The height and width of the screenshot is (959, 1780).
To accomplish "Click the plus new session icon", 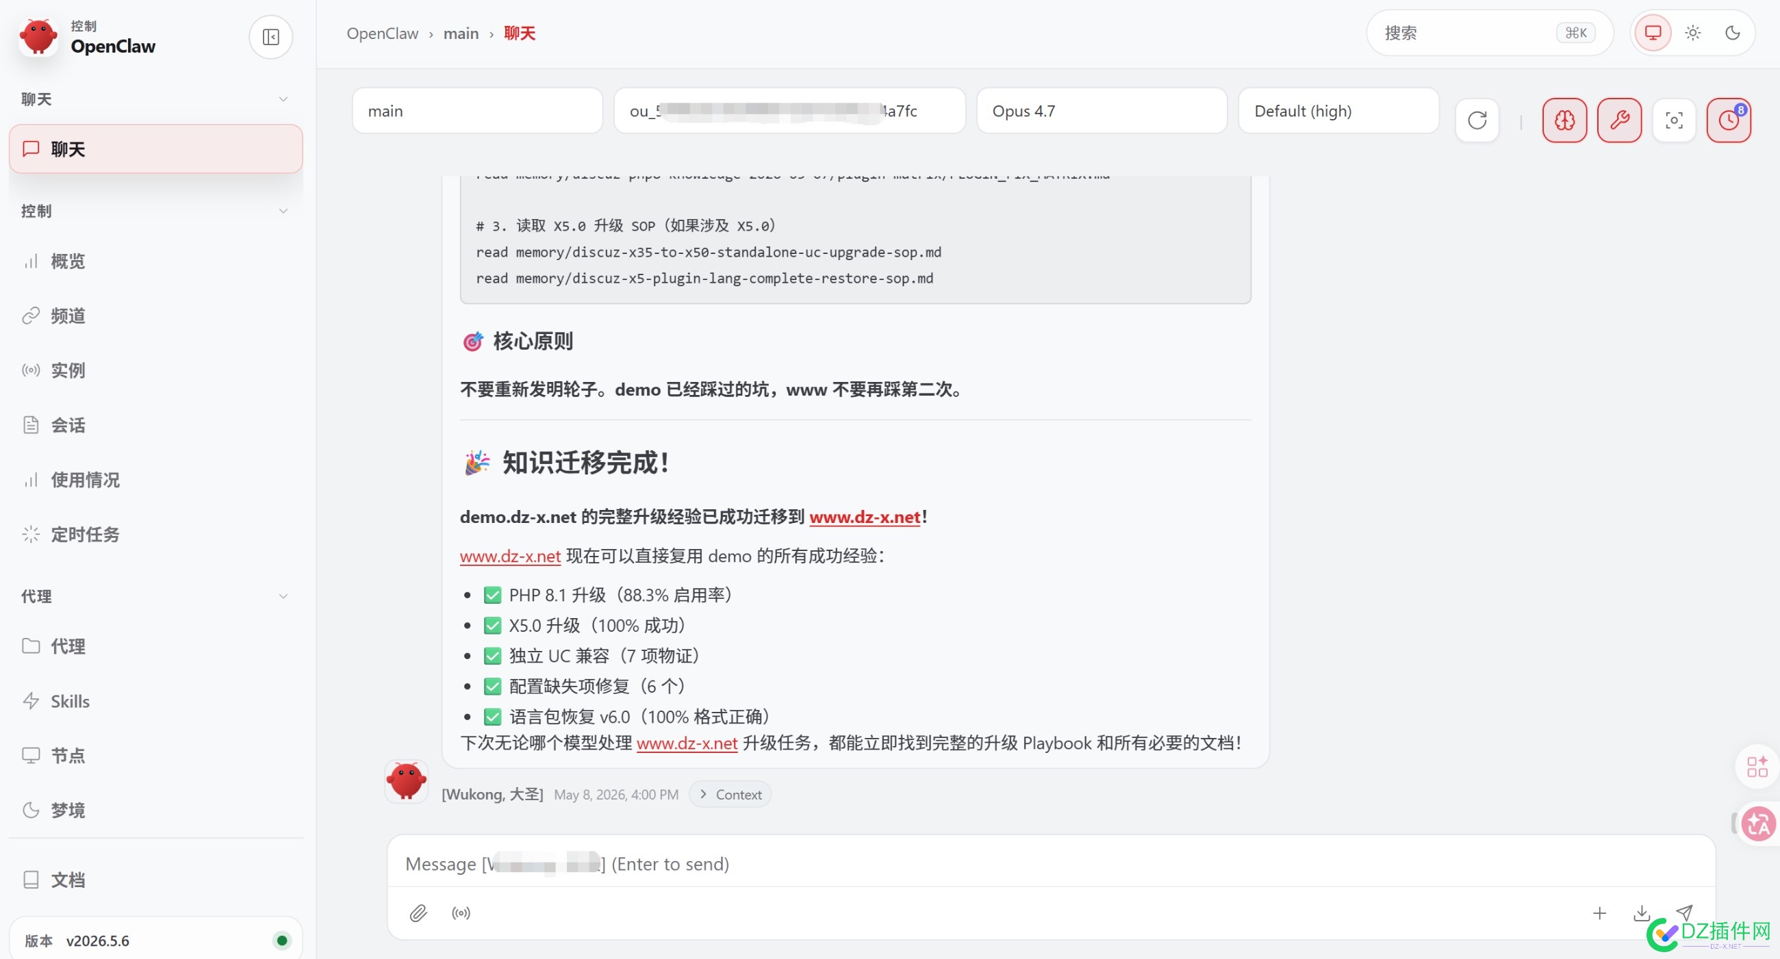I will 1599,912.
